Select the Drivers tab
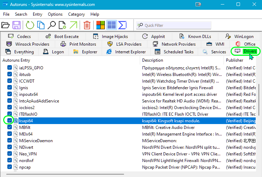The height and width of the screenshot is (177, 262). click(x=246, y=51)
